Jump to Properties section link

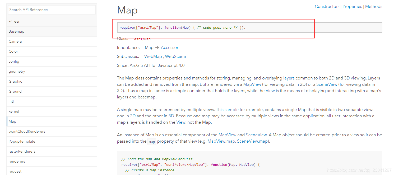tap(352, 7)
